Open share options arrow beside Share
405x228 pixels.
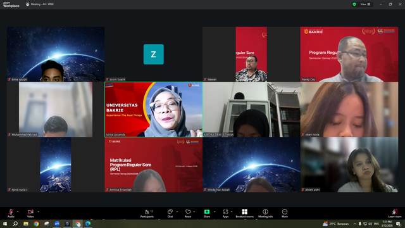[x=215, y=212]
